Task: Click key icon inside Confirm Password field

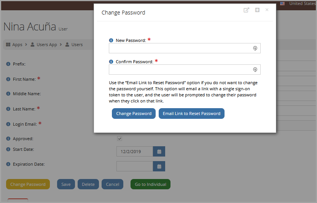Action: (x=255, y=70)
